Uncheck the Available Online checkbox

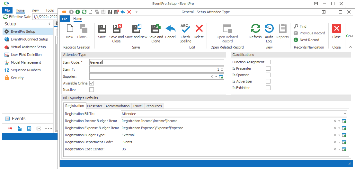coord(92,83)
